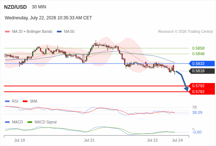Select the MACD legend label
Screen dimensions: 216x146
18,122
